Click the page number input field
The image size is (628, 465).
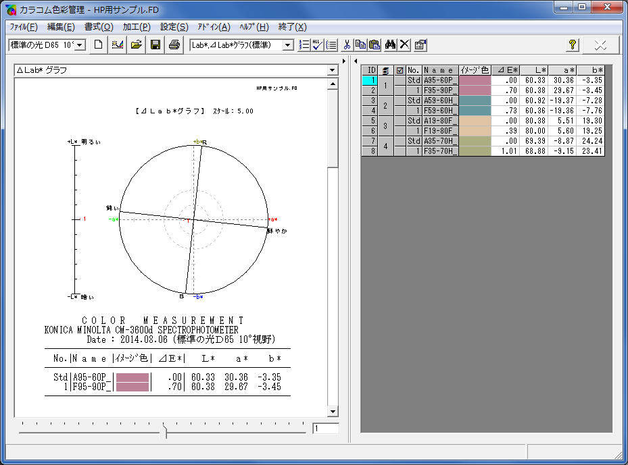(x=326, y=429)
